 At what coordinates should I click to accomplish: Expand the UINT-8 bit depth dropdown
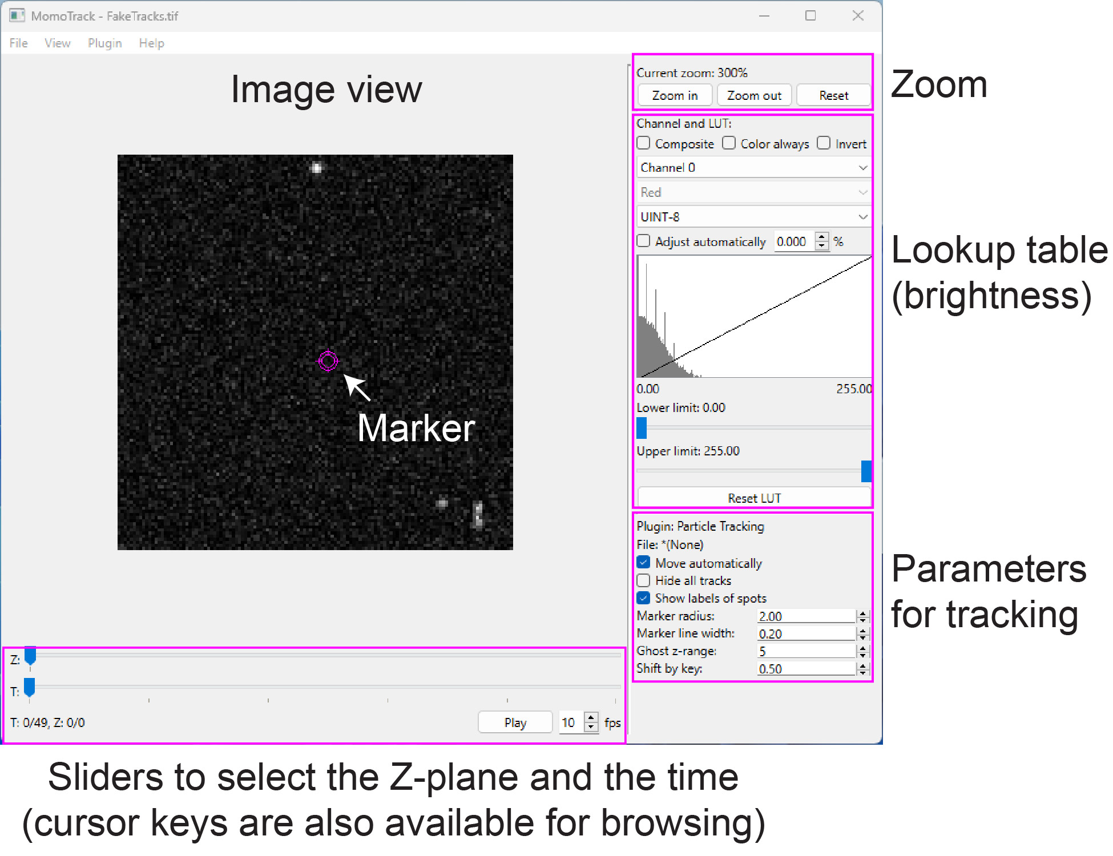click(x=753, y=217)
